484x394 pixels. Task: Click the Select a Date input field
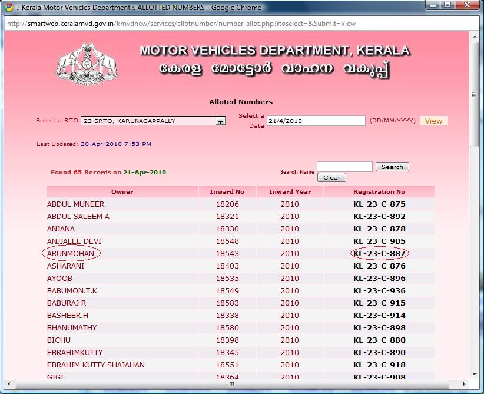pyautogui.click(x=316, y=121)
